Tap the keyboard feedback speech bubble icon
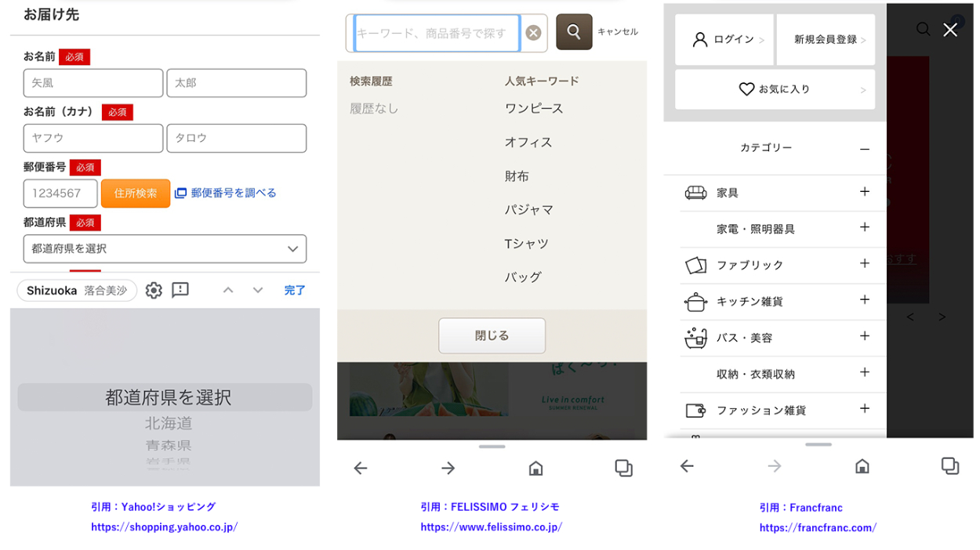 [180, 291]
